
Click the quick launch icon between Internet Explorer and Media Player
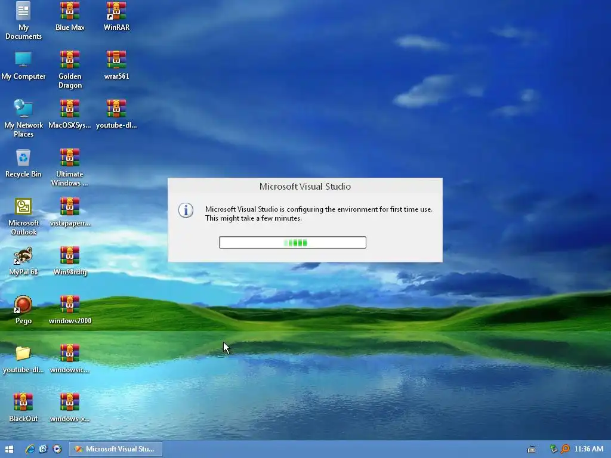coord(43,449)
